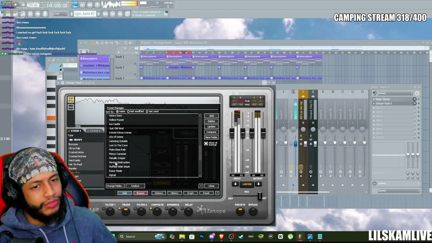Viewport: 432px width, 243px height.
Task: Click the Compare button
Action: 211,132
